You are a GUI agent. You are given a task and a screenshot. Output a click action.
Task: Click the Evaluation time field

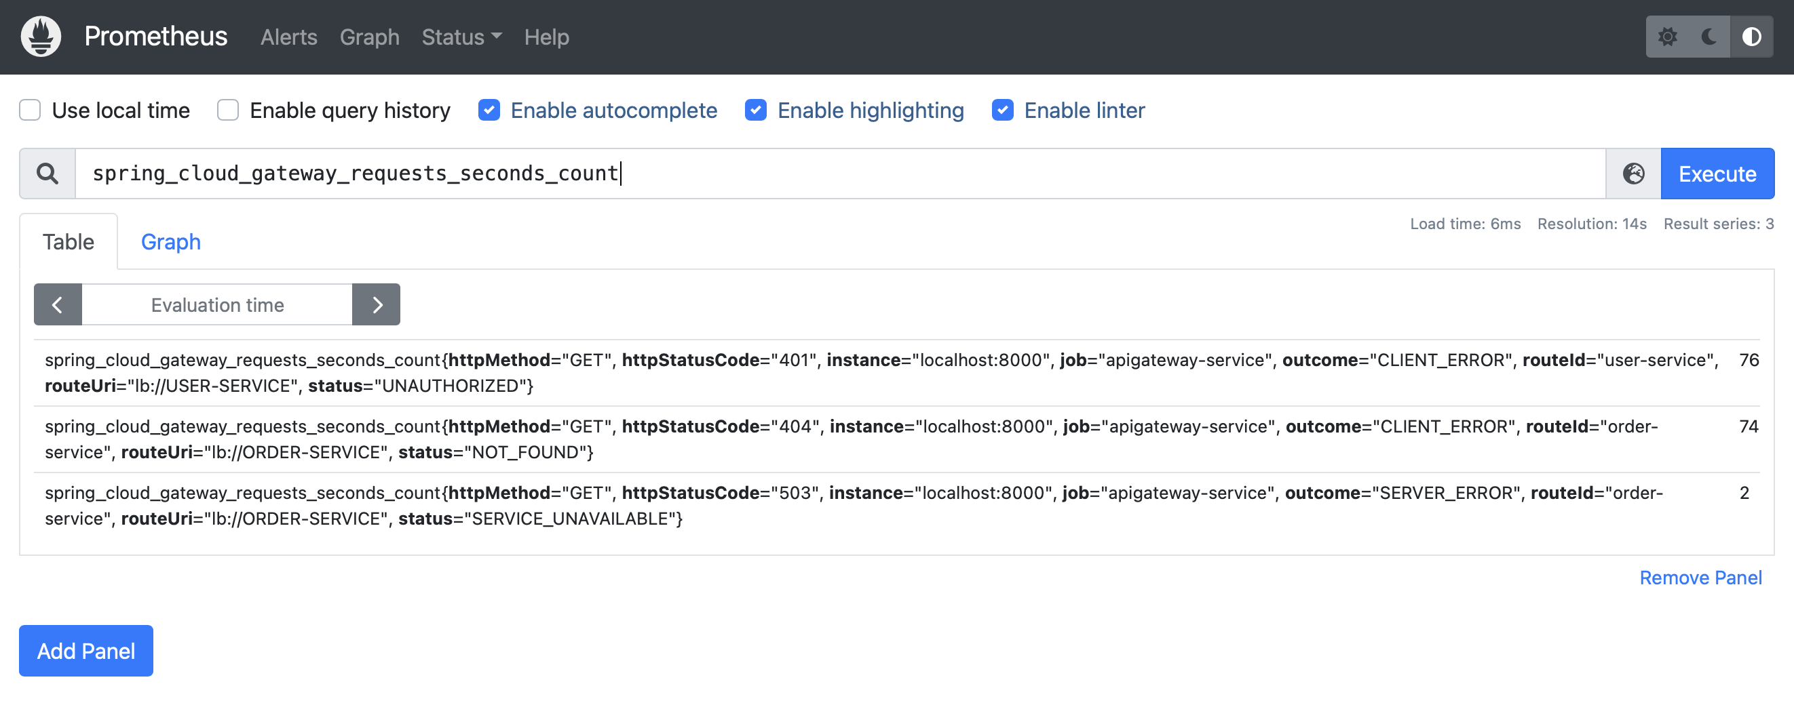pos(217,304)
